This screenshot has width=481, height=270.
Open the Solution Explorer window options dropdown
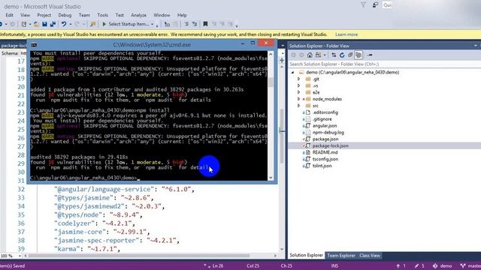tap(476, 46)
